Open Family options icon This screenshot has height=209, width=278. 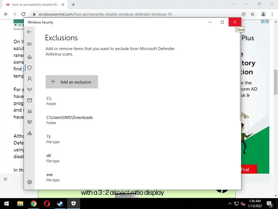point(30,133)
